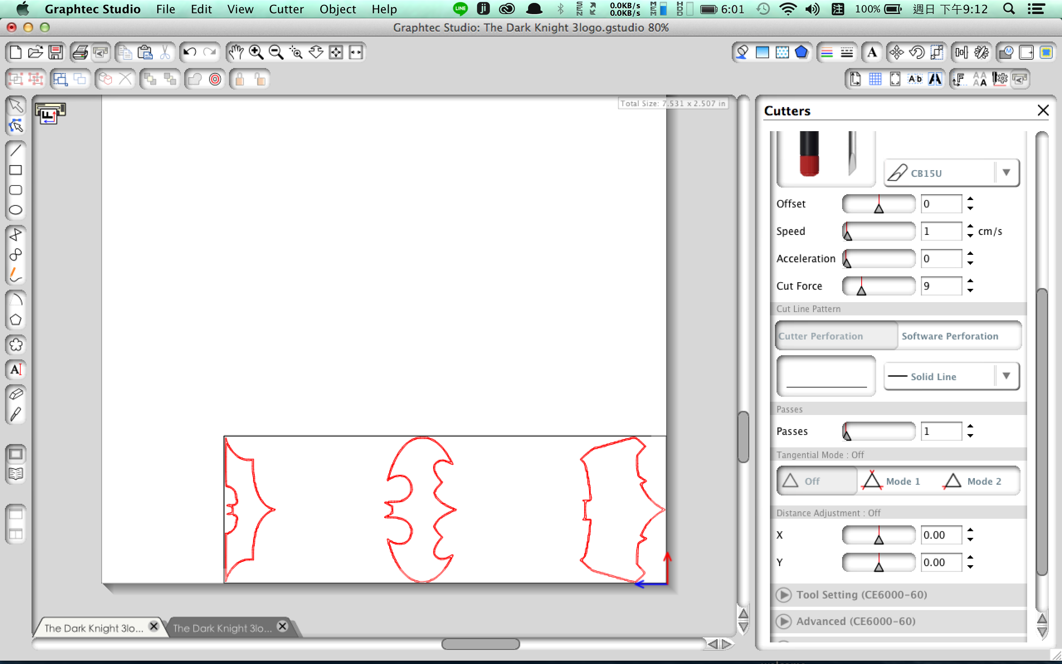Image resolution: width=1062 pixels, height=664 pixels.
Task: Activate the Pan hand tool
Action: (x=236, y=52)
